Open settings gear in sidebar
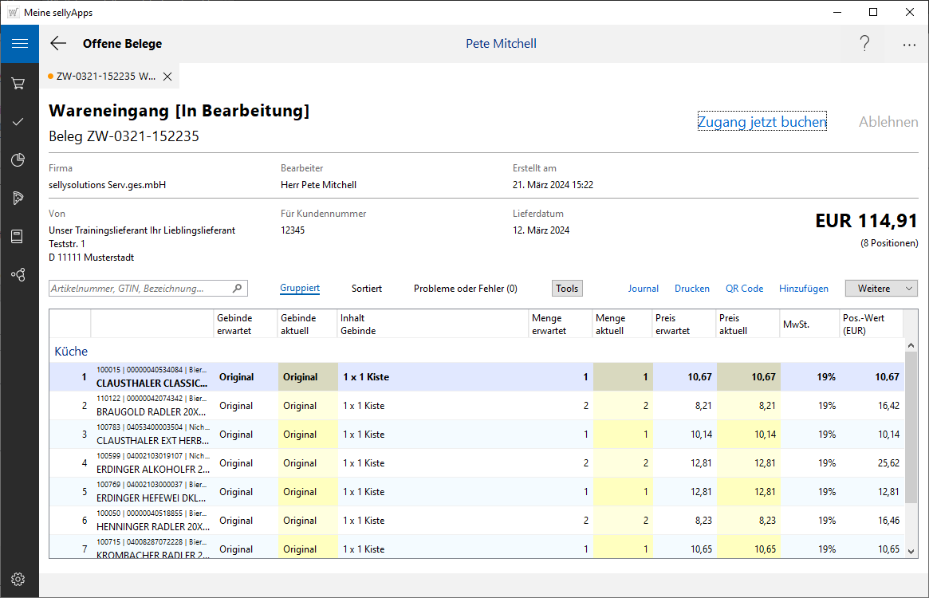Image resolution: width=929 pixels, height=598 pixels. click(x=18, y=579)
